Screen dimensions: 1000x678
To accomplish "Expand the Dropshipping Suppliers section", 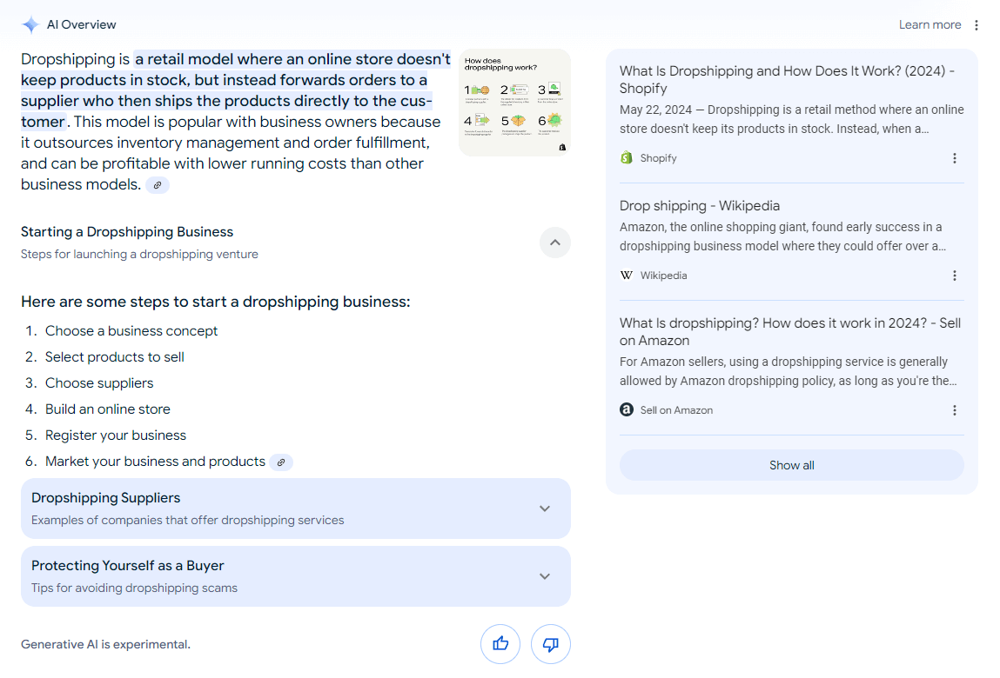I will click(x=295, y=508).
